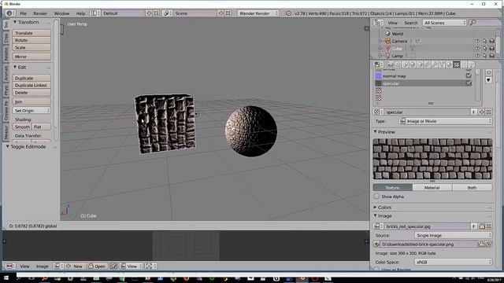Select the Render properties tab icon
Screen dimensions: 504x283
[x=391, y=64]
